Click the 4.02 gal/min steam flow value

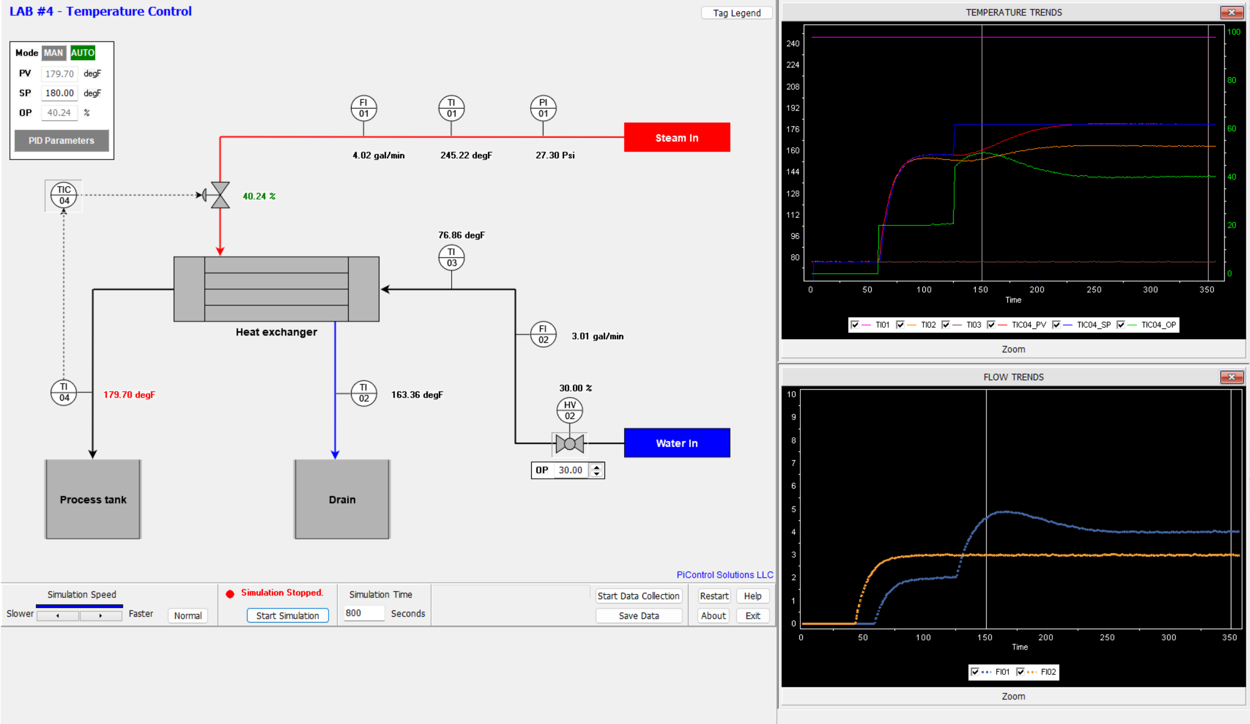point(378,155)
